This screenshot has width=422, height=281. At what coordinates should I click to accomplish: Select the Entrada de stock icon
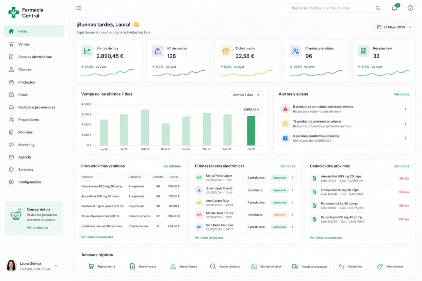click(x=254, y=266)
